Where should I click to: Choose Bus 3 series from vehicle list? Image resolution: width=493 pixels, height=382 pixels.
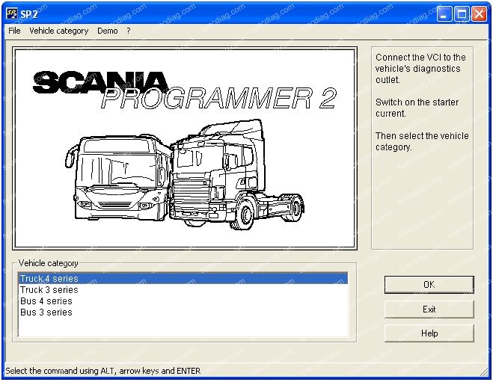pyautogui.click(x=46, y=312)
